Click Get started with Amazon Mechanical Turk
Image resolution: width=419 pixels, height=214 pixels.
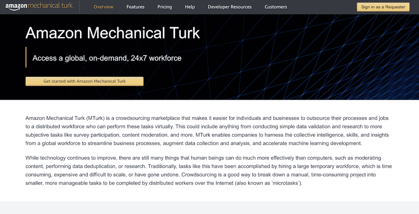84,81
